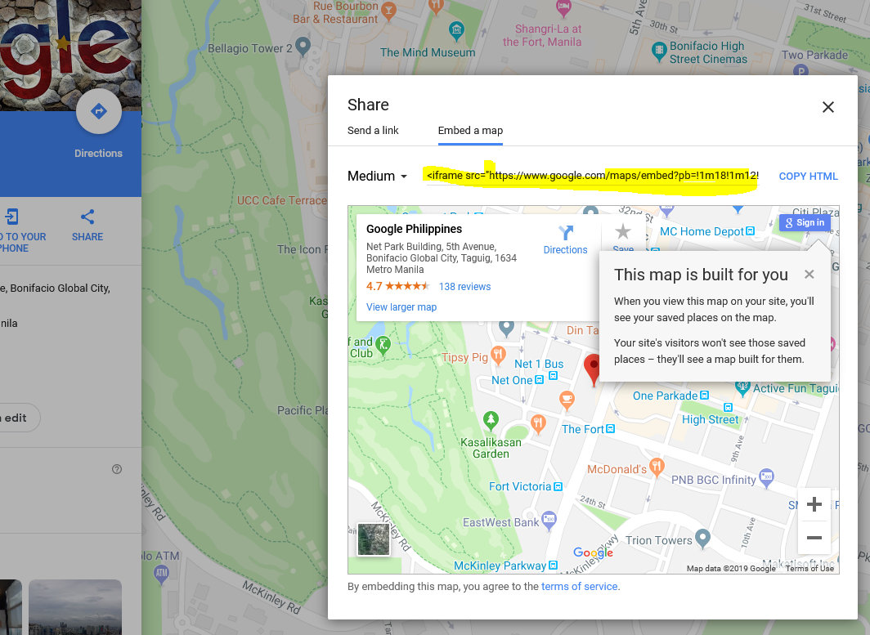
Task: Click the Share icon in the sidebar
Action: click(x=87, y=217)
